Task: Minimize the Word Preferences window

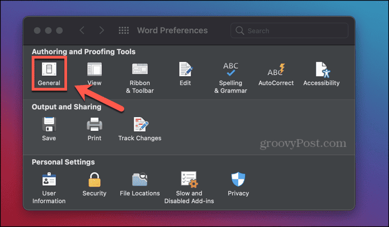Action: (x=48, y=30)
